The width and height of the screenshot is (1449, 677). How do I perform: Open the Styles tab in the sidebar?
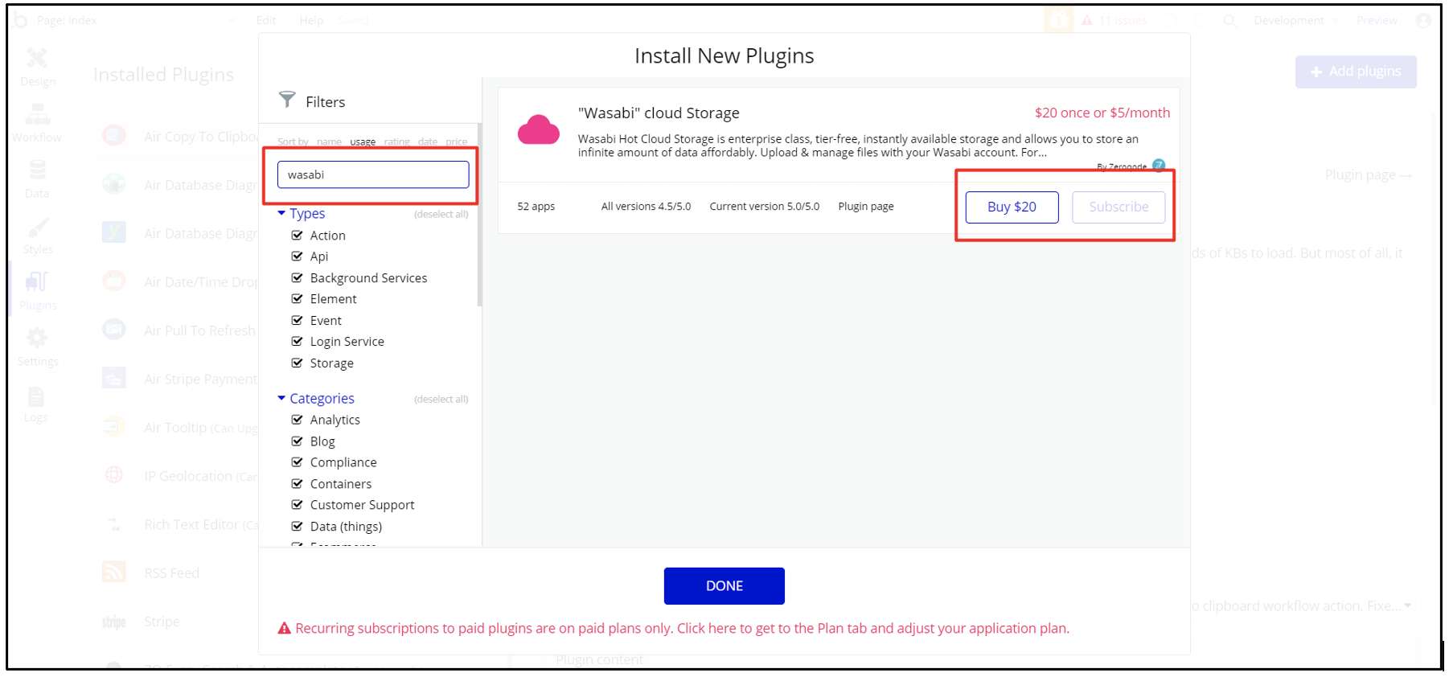(x=37, y=236)
